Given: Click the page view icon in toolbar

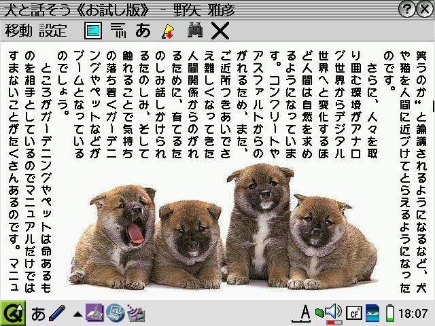Looking at the screenshot, I should (x=93, y=30).
